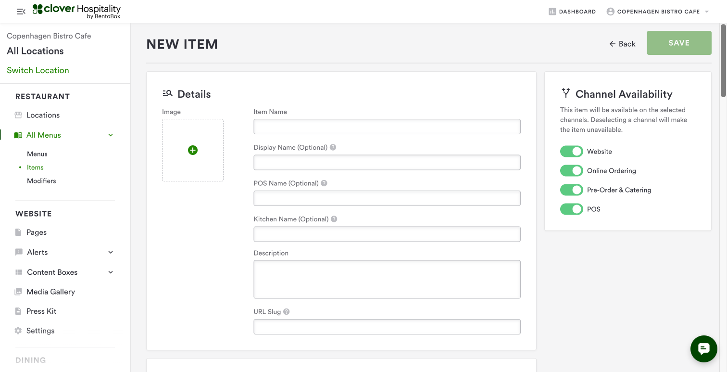
Task: Click the help icon beside POS Name
Action: point(324,183)
